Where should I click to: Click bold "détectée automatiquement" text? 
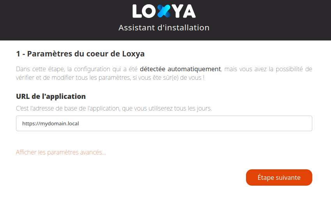180,69
